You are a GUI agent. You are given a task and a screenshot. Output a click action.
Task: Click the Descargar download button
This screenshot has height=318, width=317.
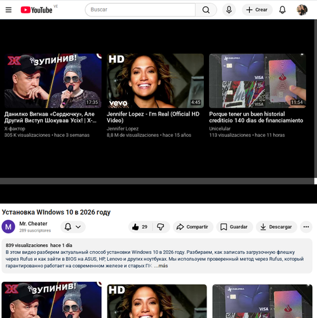point(276,227)
